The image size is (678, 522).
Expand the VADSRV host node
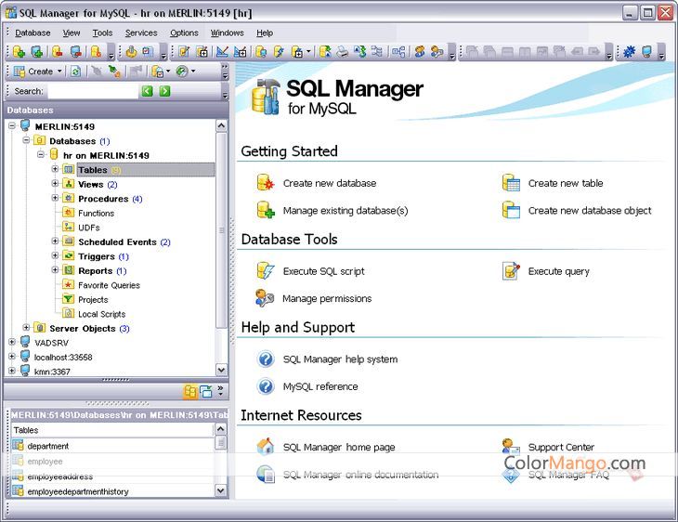[12, 342]
